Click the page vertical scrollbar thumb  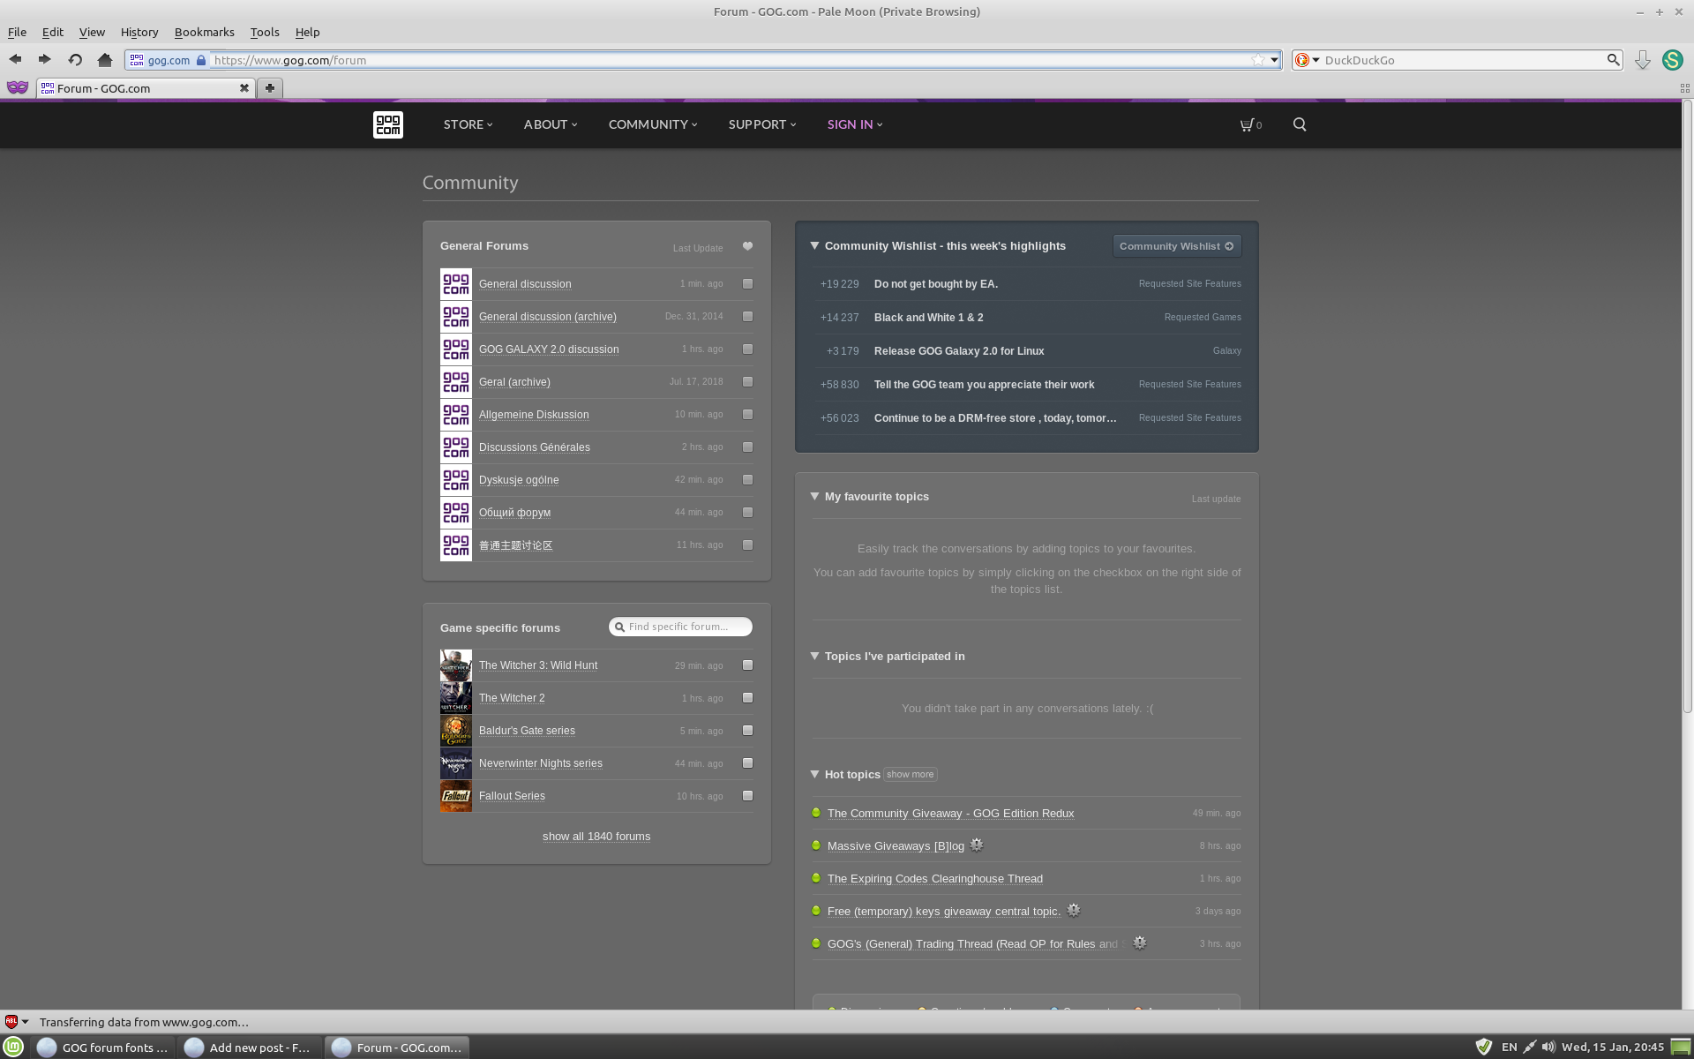[x=1687, y=406]
